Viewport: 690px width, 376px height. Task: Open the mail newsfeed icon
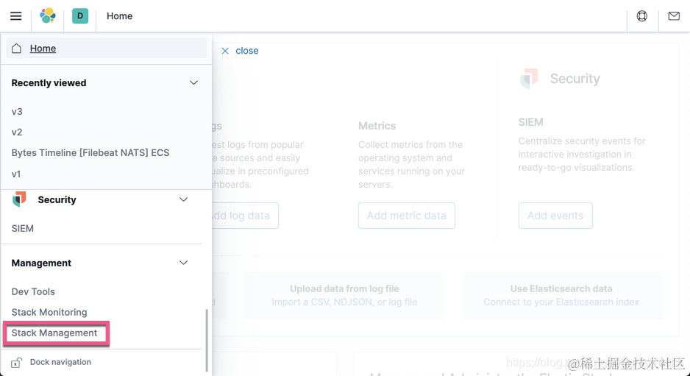674,16
